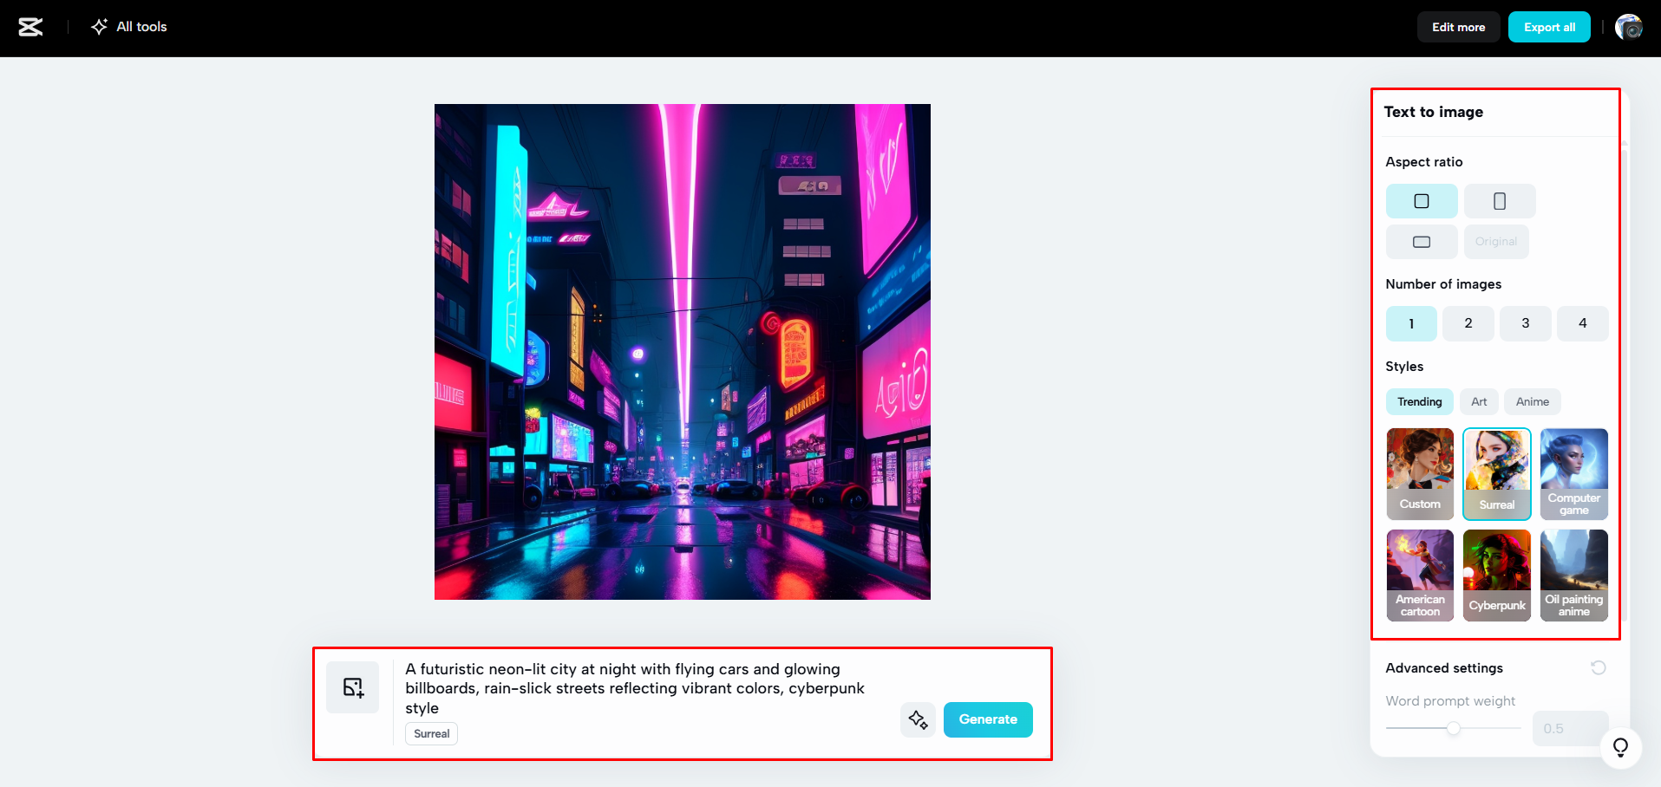
Task: Select the Custom style
Action: [x=1420, y=473]
